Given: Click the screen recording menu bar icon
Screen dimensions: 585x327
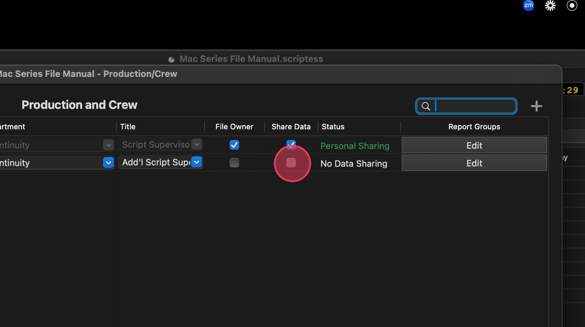Looking at the screenshot, I should point(572,6).
